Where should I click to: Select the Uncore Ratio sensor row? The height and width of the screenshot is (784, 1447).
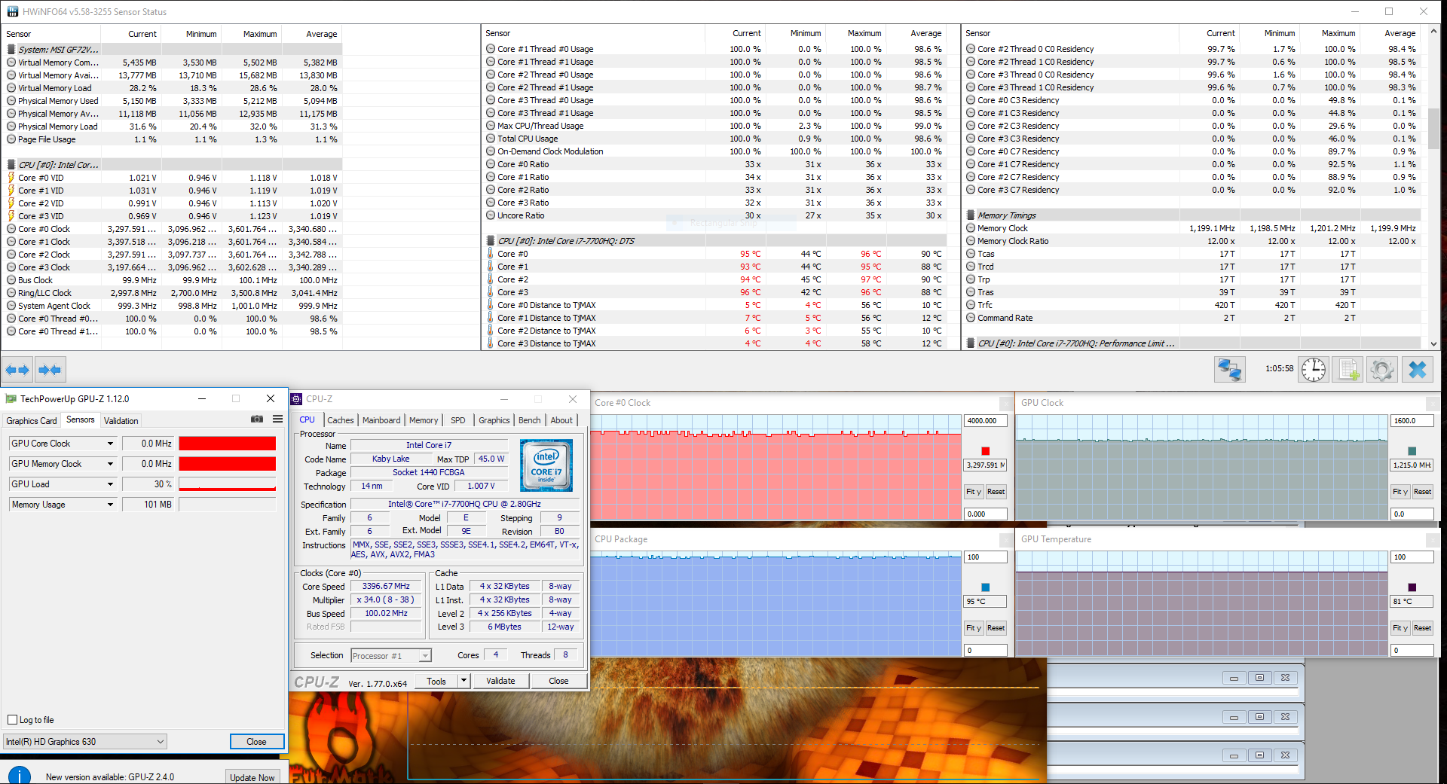714,215
